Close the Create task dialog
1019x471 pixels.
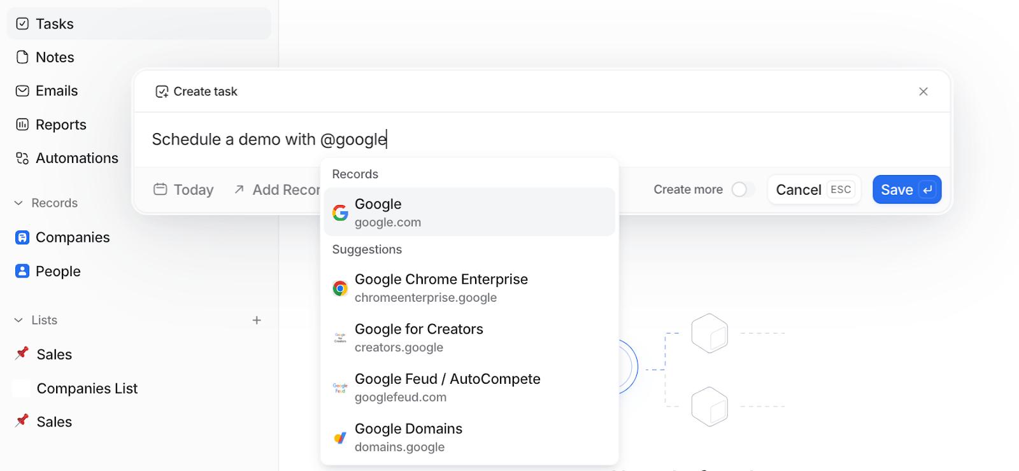[x=923, y=92]
